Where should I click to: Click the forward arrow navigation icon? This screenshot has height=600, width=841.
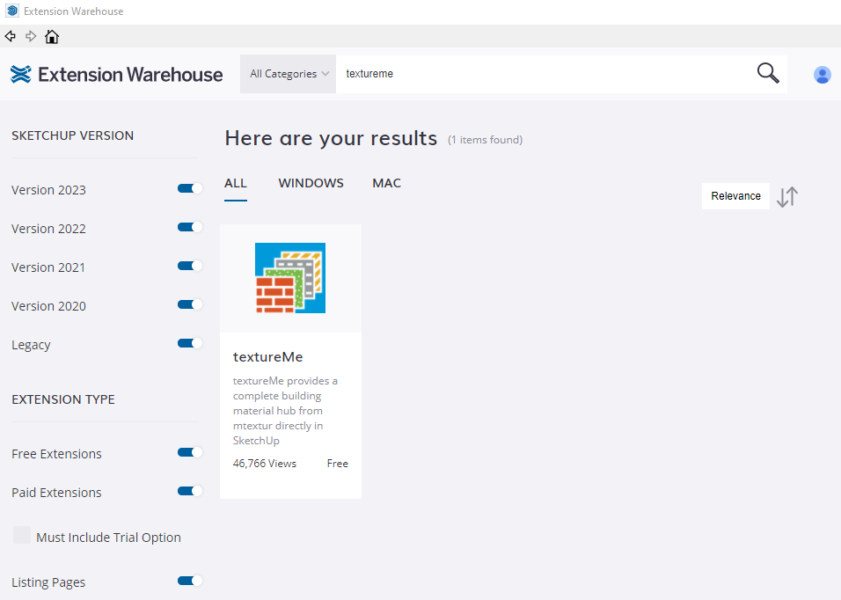click(31, 36)
